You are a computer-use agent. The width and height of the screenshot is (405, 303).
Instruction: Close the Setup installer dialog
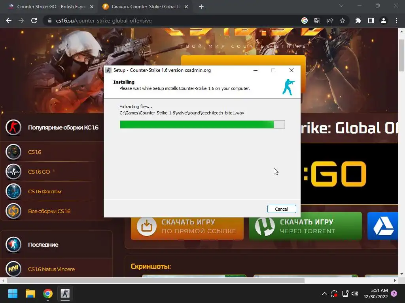tap(291, 70)
